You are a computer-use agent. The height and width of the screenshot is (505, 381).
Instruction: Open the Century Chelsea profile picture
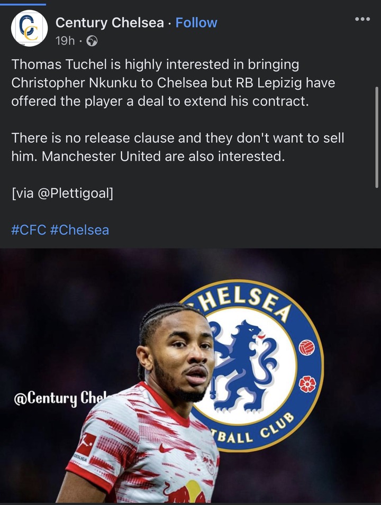(29, 28)
